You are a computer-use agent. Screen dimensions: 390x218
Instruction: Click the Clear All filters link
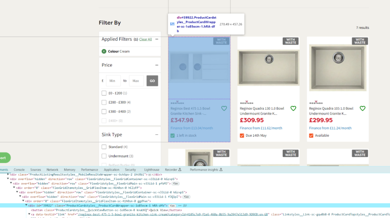(x=145, y=39)
